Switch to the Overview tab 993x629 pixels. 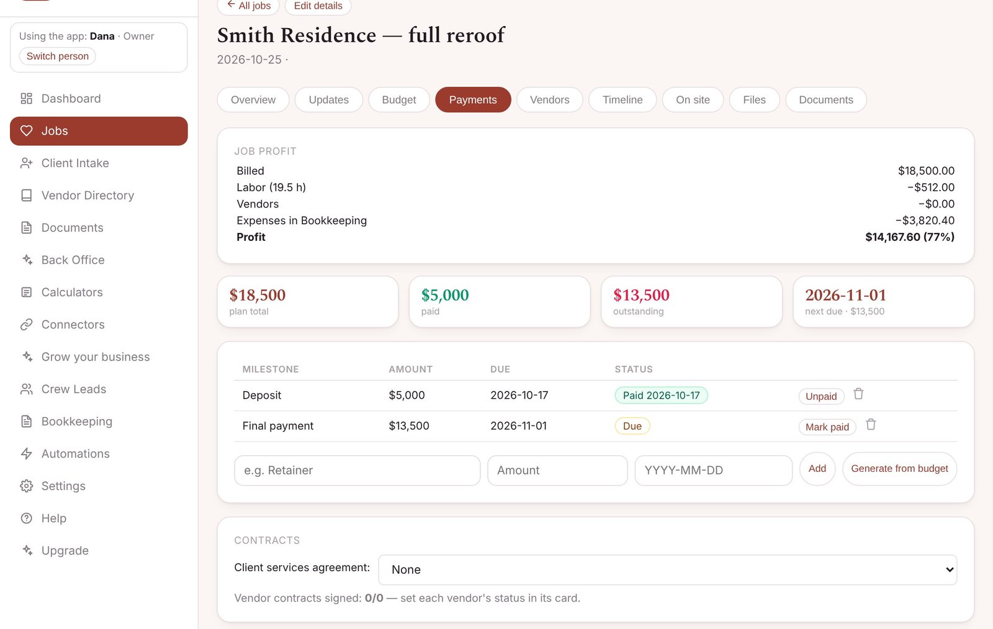point(253,100)
